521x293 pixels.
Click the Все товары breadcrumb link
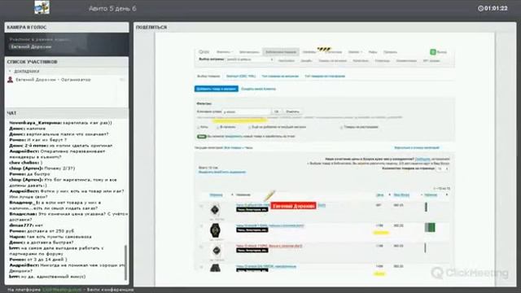coord(233,147)
